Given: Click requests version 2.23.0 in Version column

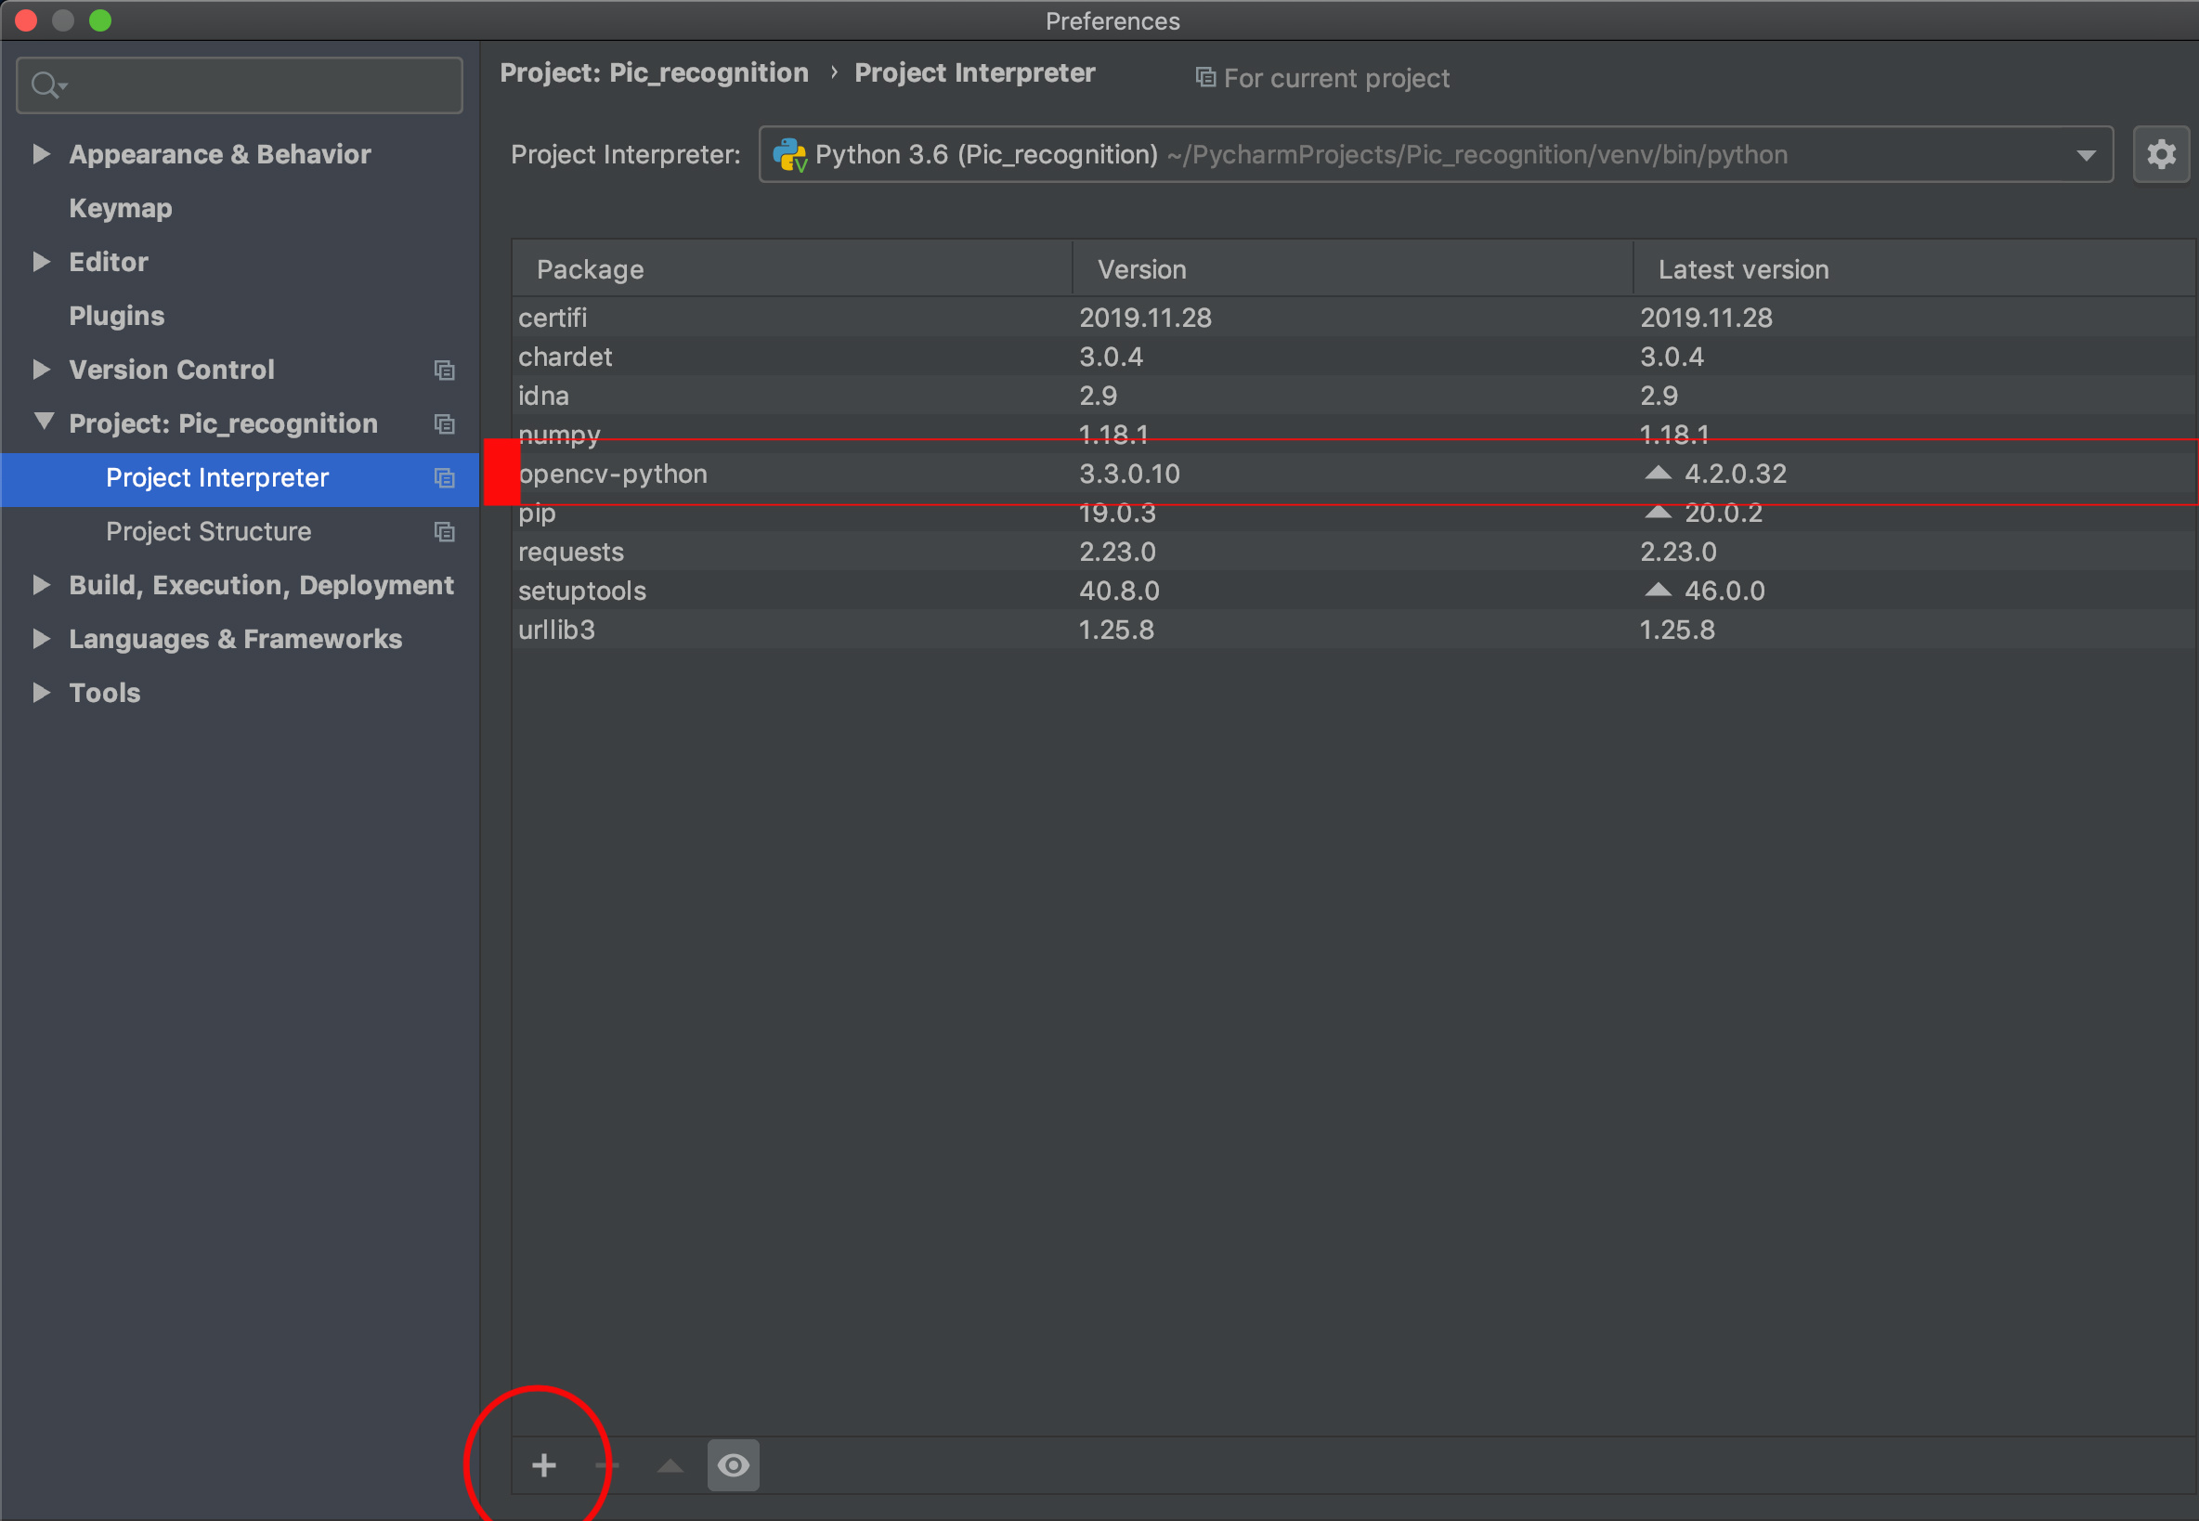Looking at the screenshot, I should point(1116,552).
